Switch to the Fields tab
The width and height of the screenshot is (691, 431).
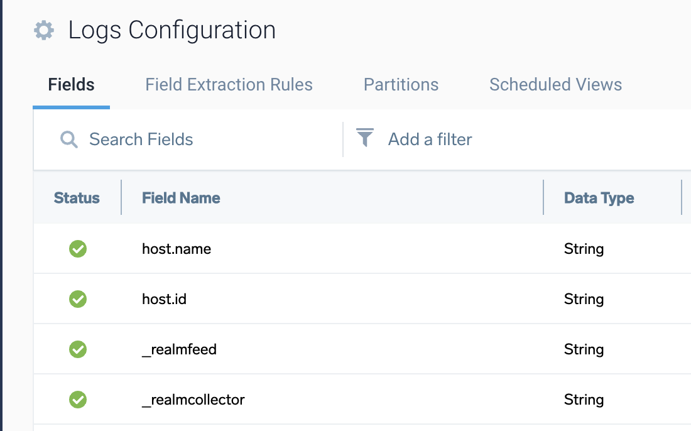(71, 85)
